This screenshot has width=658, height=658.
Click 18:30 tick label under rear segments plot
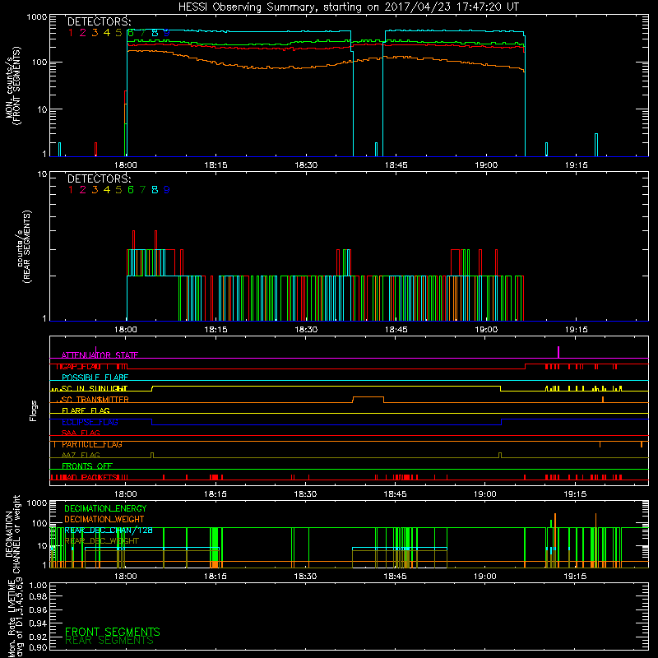[x=306, y=330]
